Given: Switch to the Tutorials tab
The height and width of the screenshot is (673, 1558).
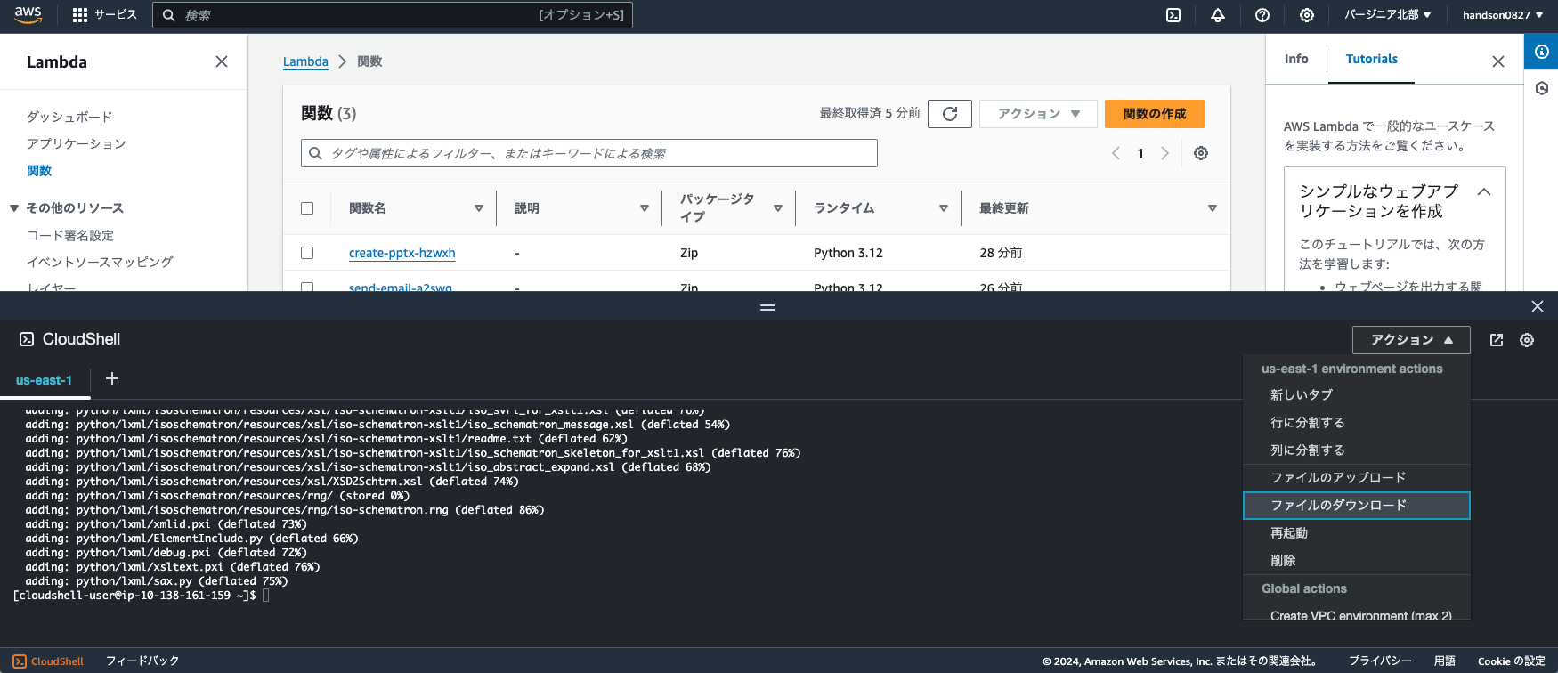Looking at the screenshot, I should 1371,59.
